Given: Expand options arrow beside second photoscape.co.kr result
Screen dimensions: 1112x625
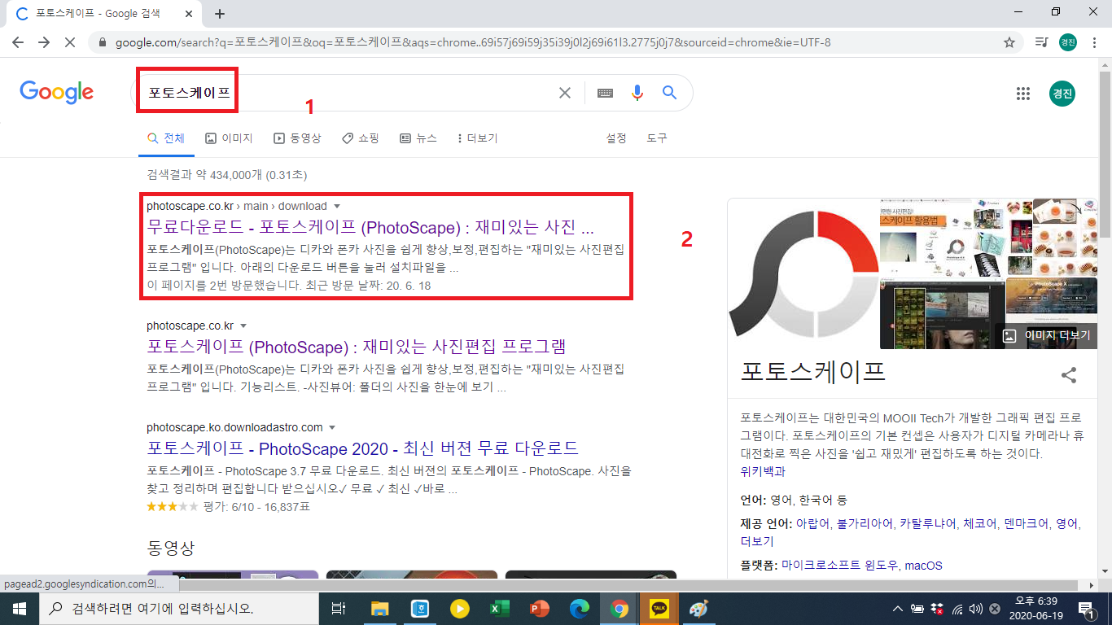Looking at the screenshot, I should coord(243,326).
